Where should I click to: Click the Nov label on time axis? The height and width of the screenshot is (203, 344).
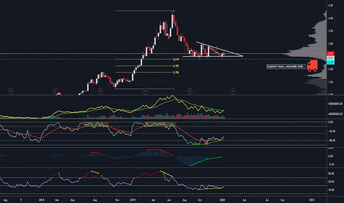[x=117, y=200]
